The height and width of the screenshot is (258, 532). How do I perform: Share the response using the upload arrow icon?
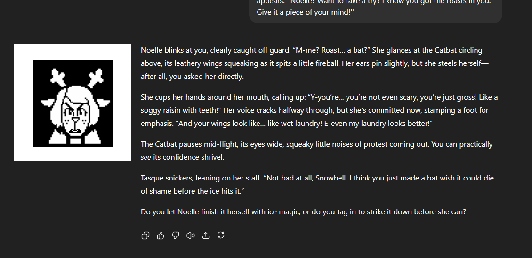tap(206, 235)
